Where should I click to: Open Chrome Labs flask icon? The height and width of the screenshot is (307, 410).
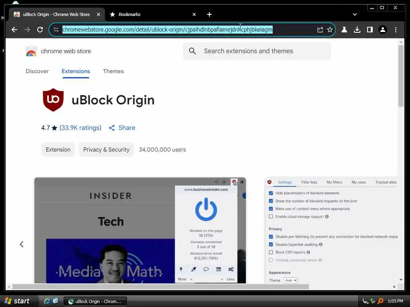(x=344, y=30)
